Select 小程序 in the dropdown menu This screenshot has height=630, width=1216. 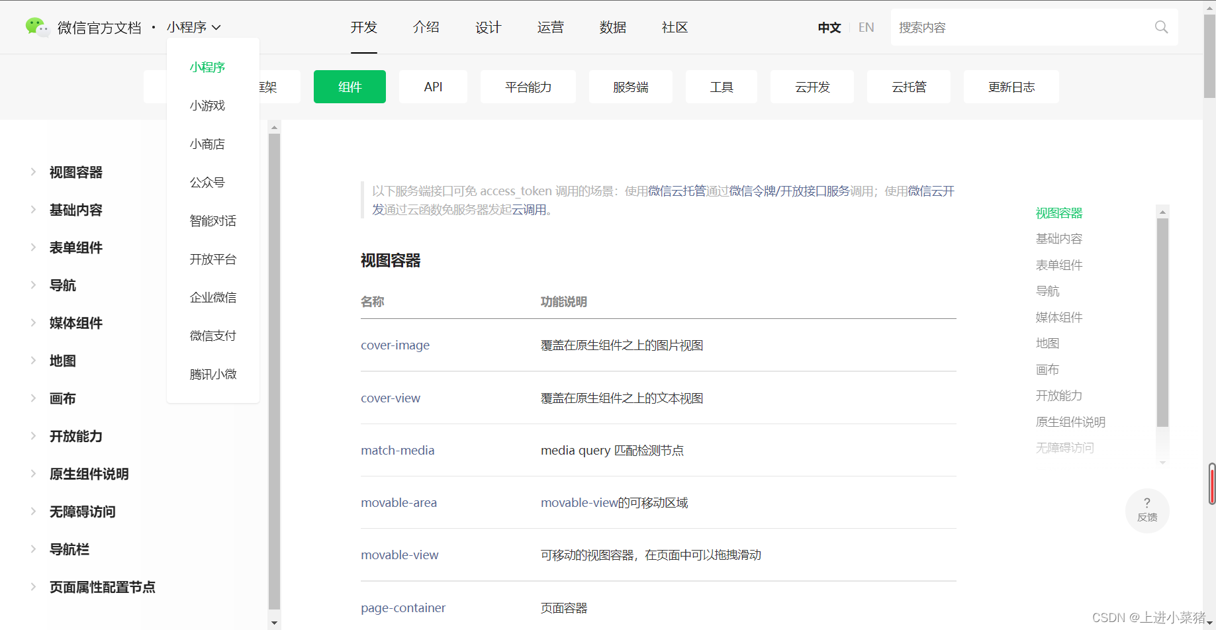pos(207,67)
